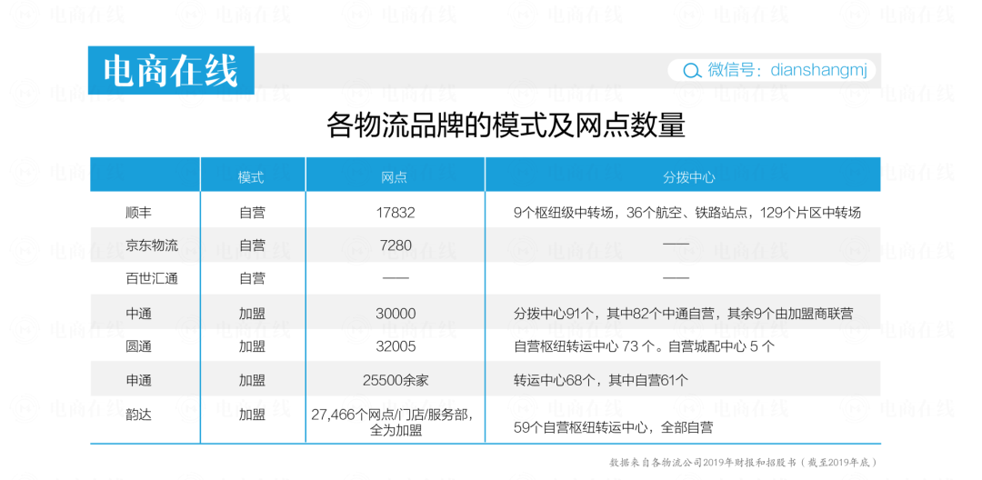Viewport: 982px width, 480px height.
Task: Click the 59个自营枢纽转运中心，全部自营 text
Action: (613, 429)
